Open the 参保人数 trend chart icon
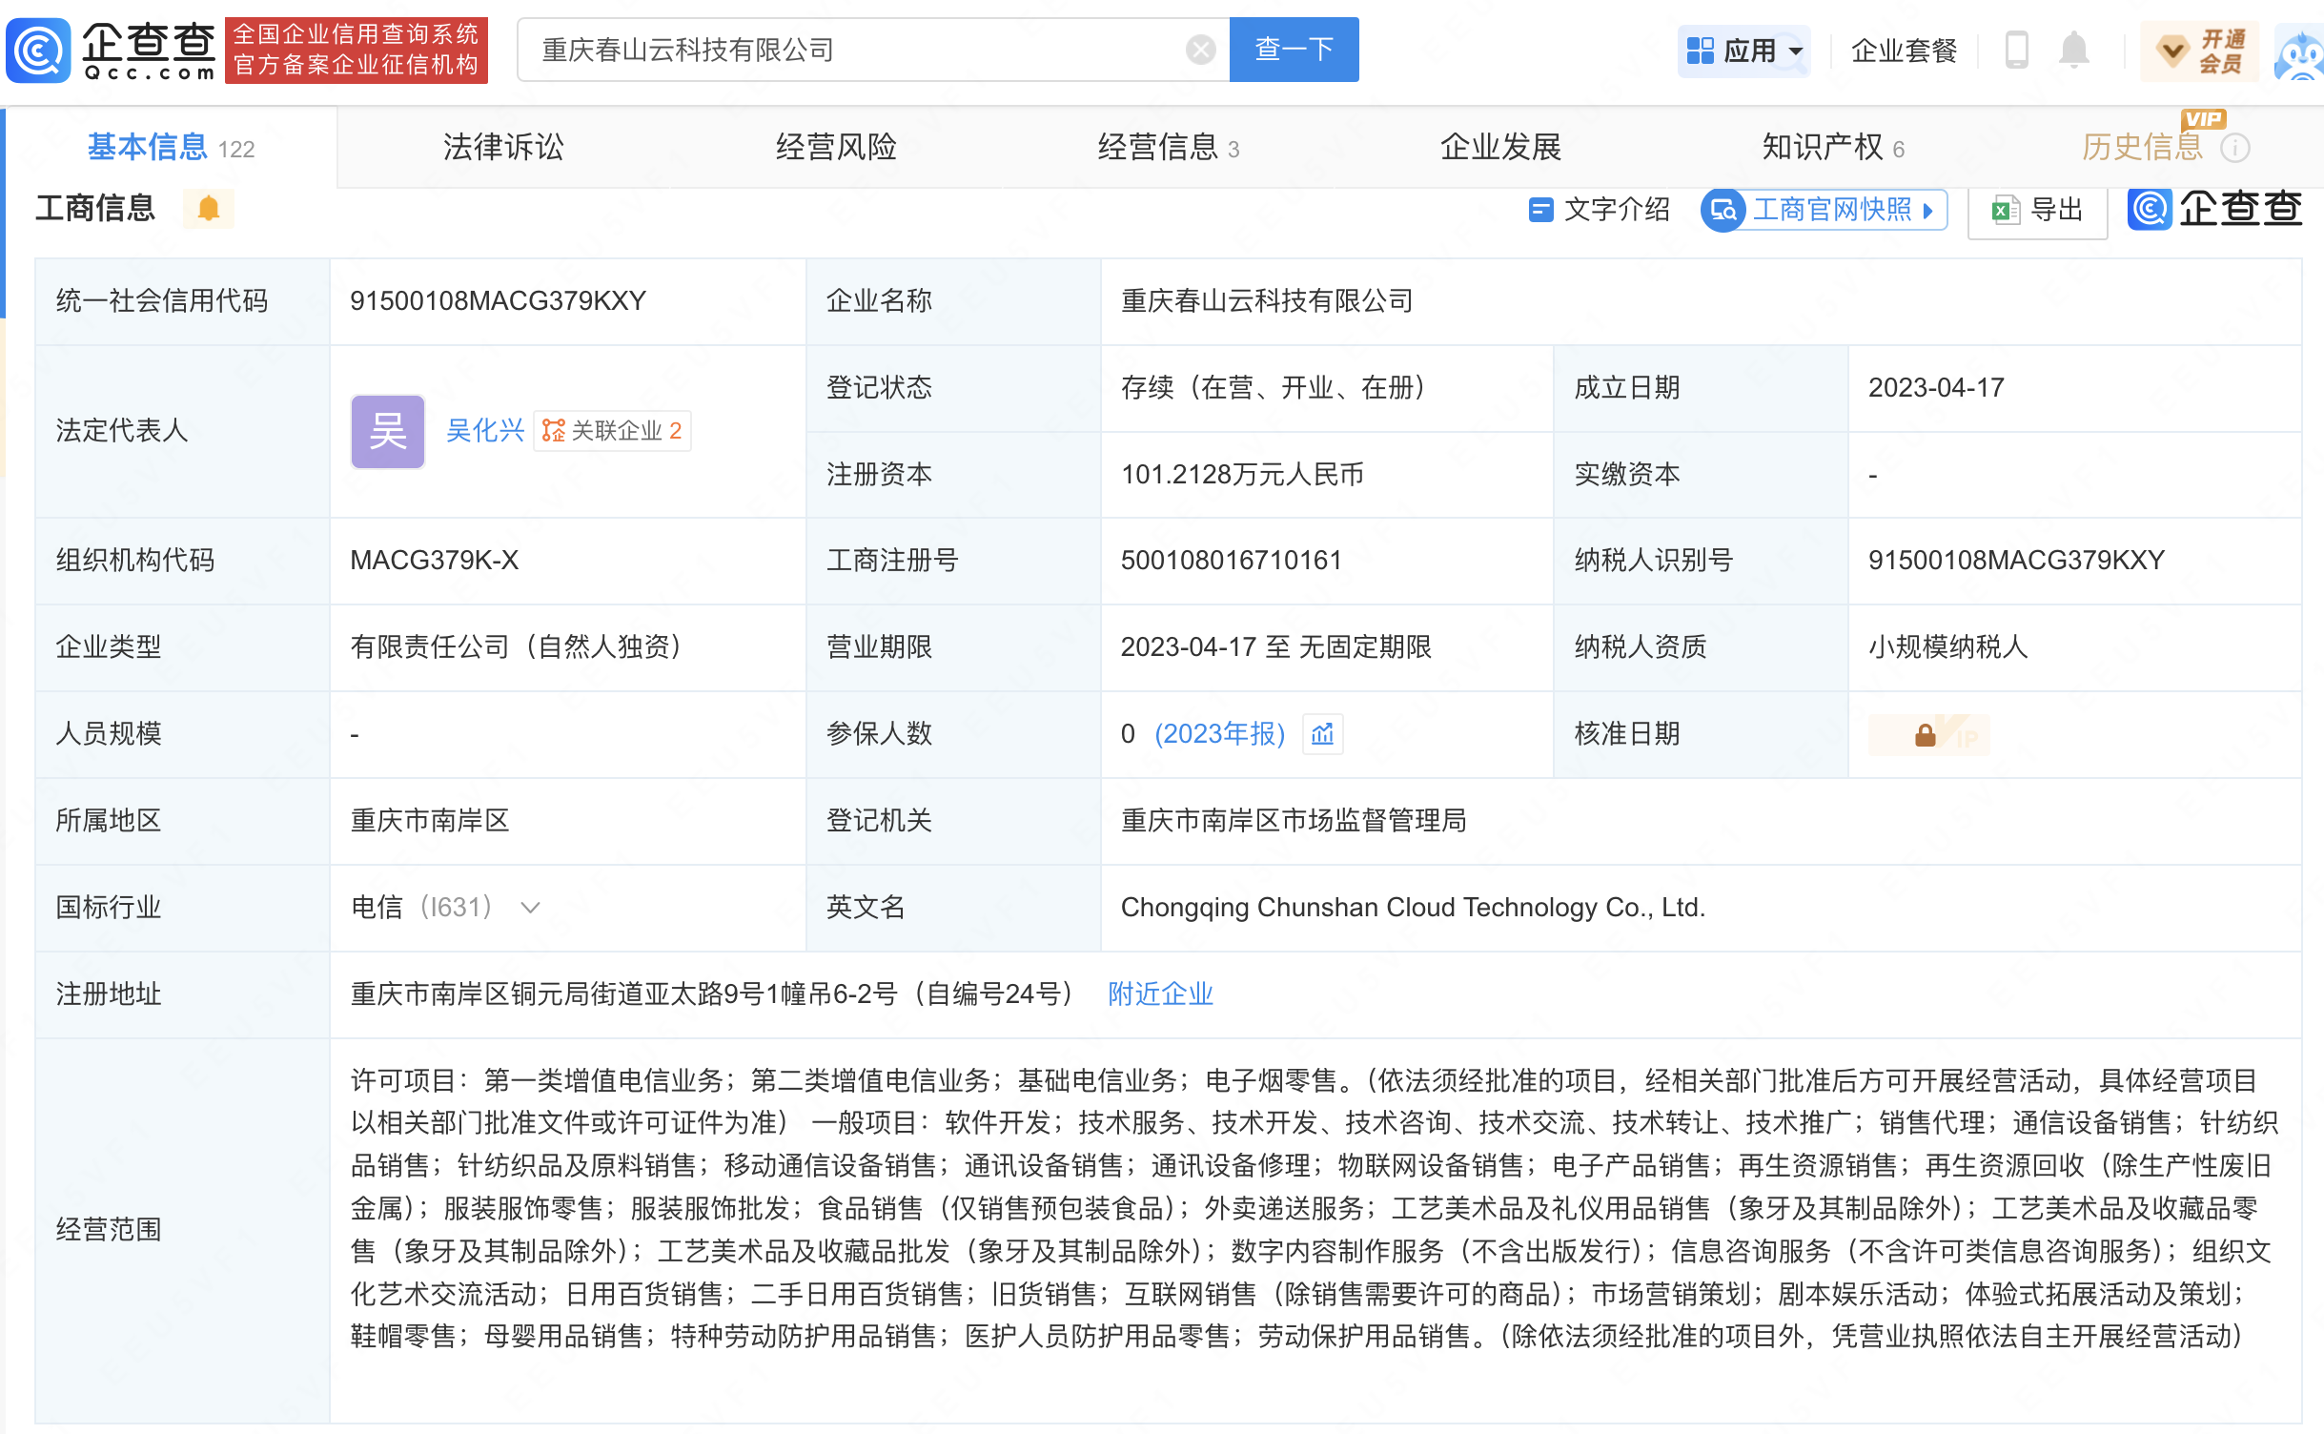 click(1322, 734)
